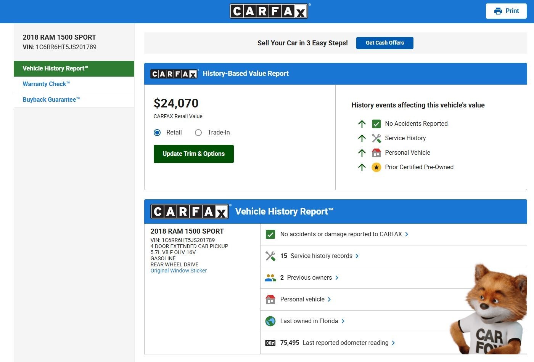Switch to Warranty Check in the sidebar
This screenshot has height=362, width=534.
(74, 84)
